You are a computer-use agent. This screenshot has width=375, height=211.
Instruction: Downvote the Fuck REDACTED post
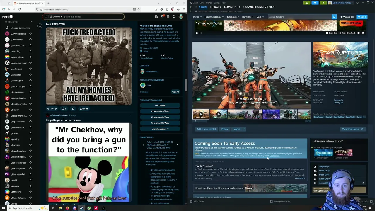pos(56,109)
